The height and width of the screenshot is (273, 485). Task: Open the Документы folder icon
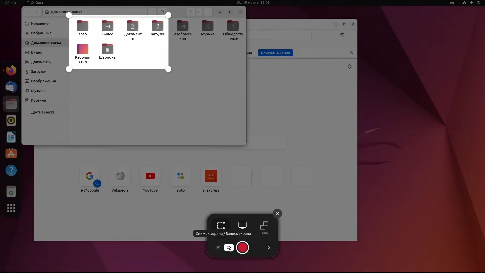(x=133, y=30)
